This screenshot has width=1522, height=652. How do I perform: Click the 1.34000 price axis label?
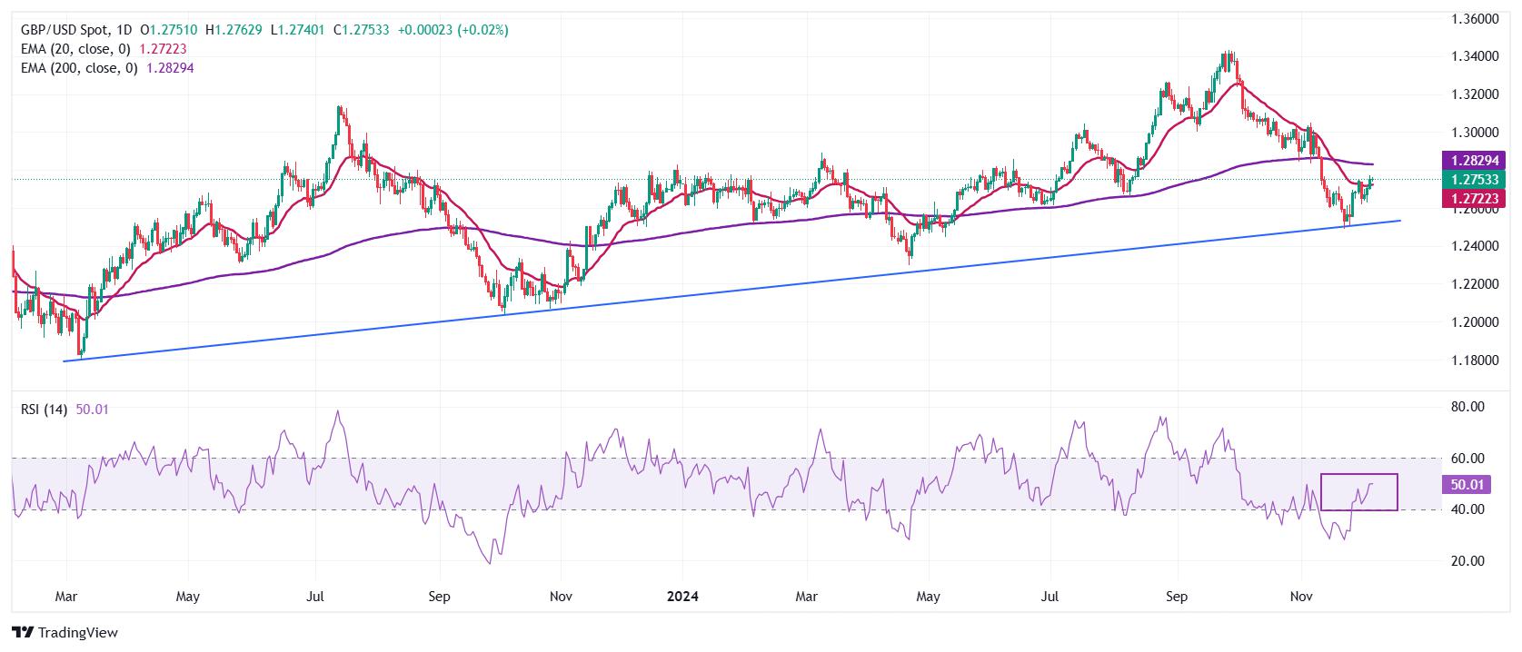click(x=1473, y=56)
